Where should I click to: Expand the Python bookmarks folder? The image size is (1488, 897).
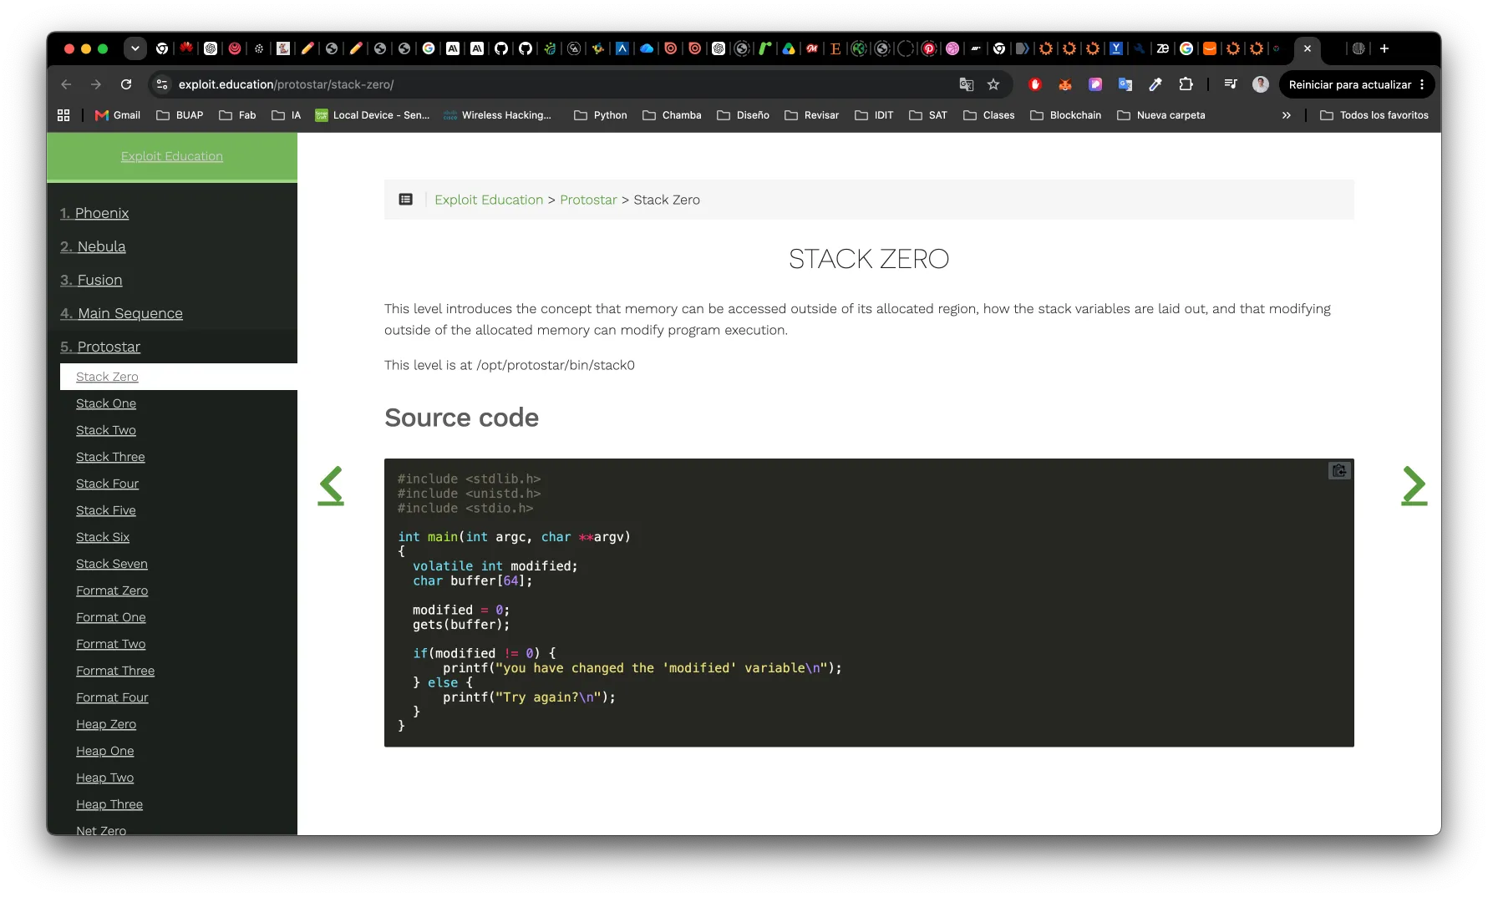click(x=600, y=115)
